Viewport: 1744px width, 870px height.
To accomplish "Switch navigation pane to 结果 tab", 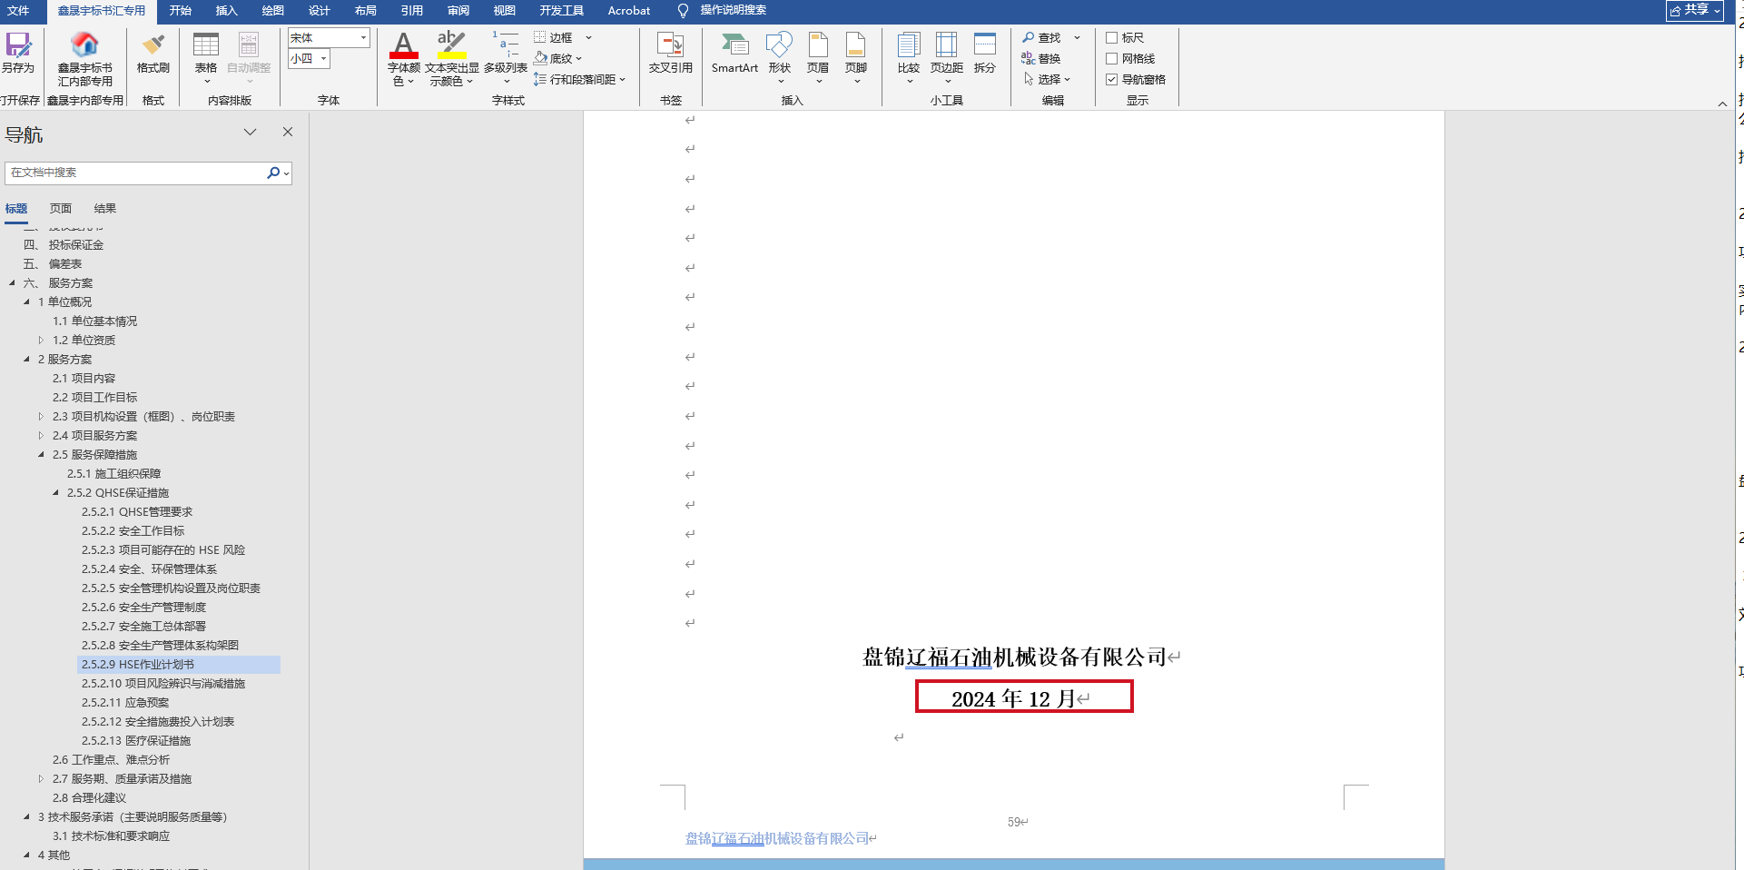I will [105, 209].
